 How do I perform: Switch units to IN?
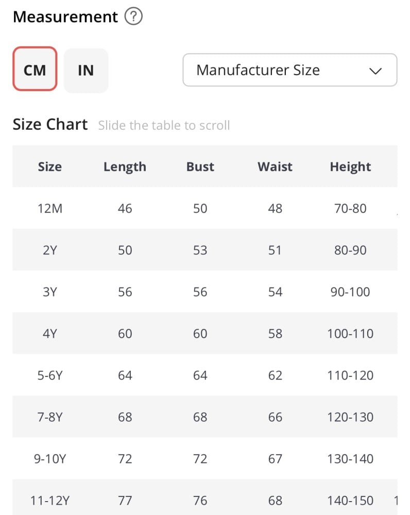pos(86,70)
